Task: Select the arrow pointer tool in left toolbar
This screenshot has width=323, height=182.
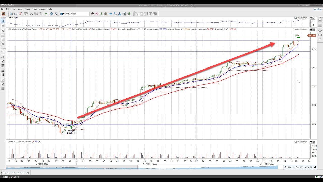Action: (3, 21)
